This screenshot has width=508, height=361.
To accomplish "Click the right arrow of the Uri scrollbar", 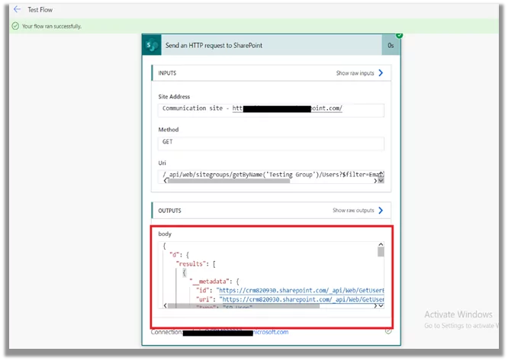I will [x=375, y=181].
